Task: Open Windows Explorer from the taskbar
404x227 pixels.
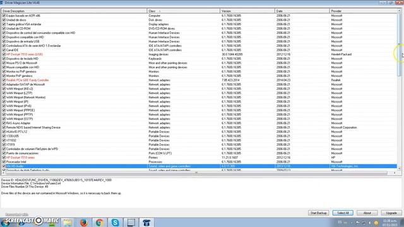Action: (x=68, y=223)
